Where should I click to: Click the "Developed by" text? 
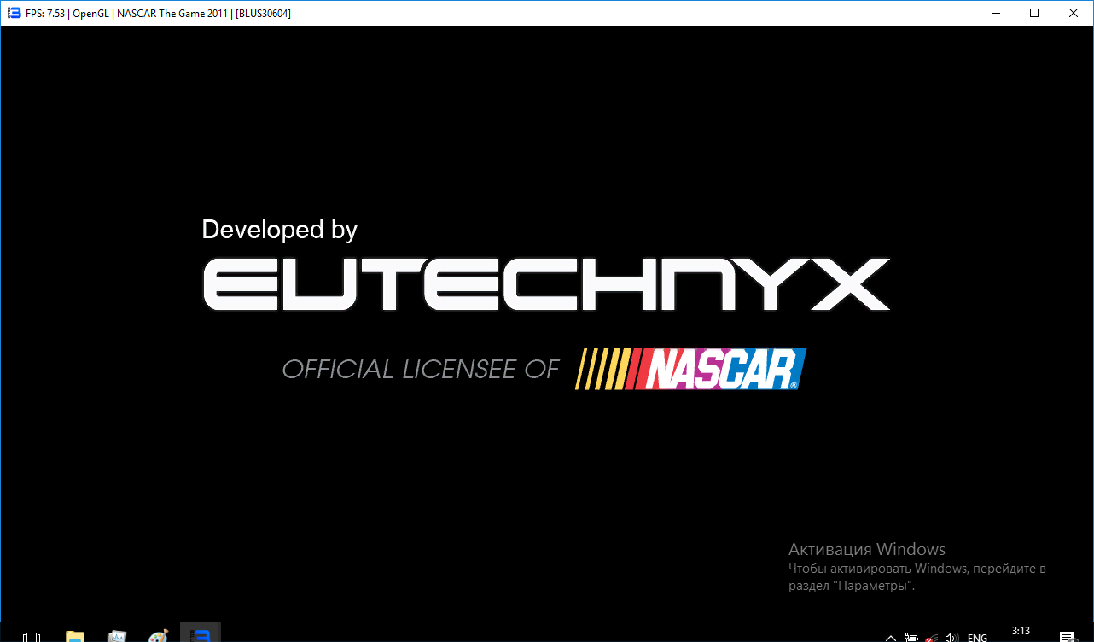tap(279, 230)
